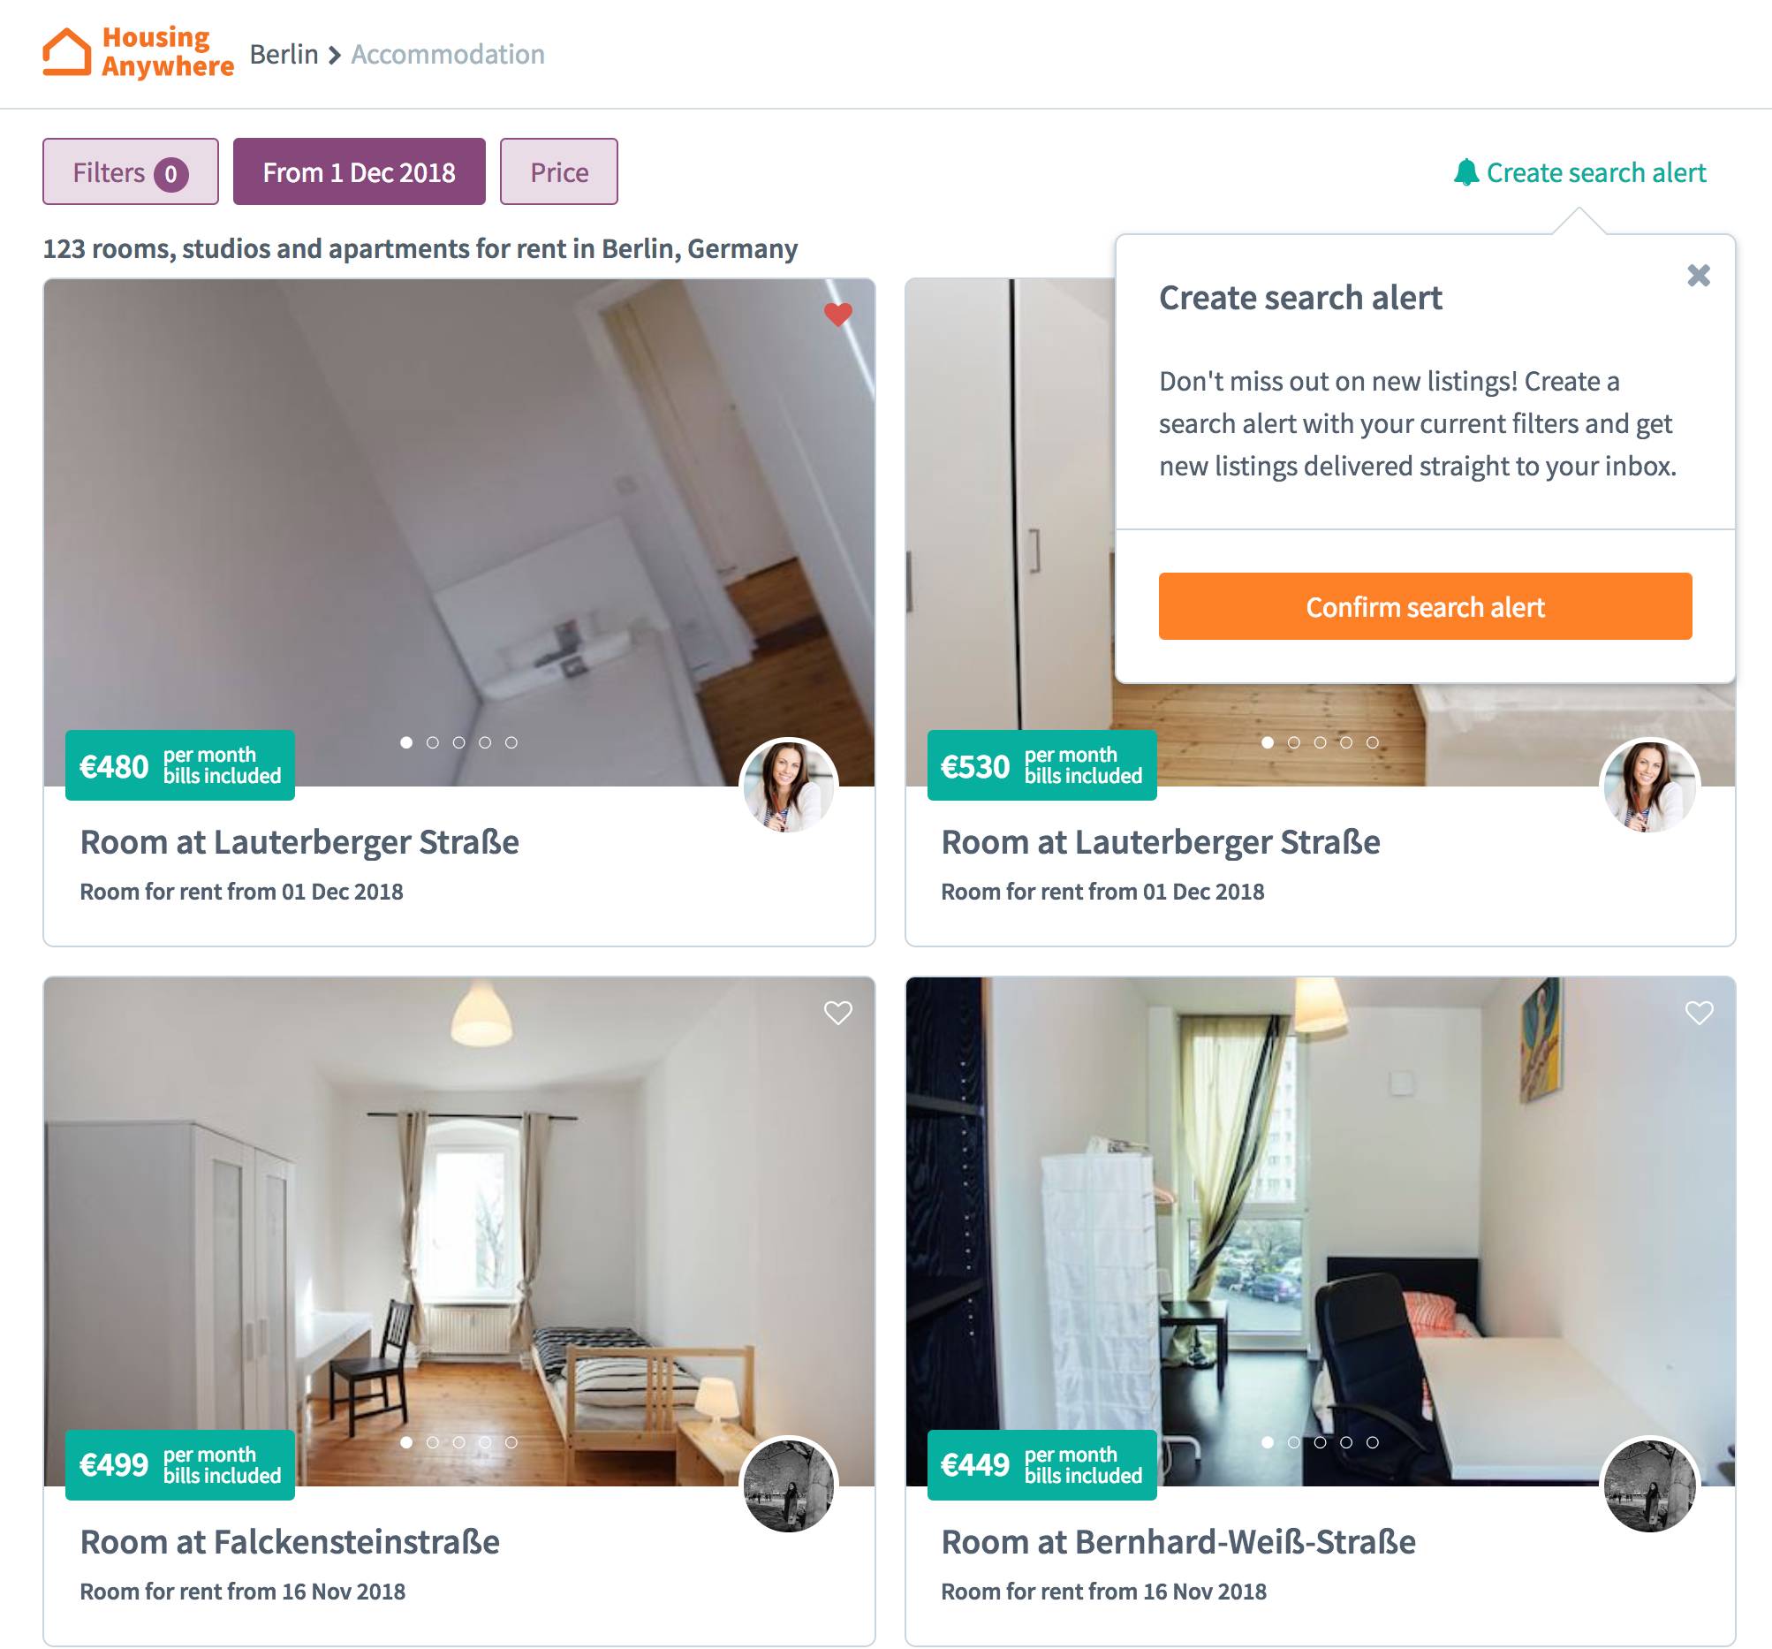The width and height of the screenshot is (1772, 1649).
Task: Open advertiser profile photo on Falckensteinstraße listing
Action: (x=789, y=1485)
